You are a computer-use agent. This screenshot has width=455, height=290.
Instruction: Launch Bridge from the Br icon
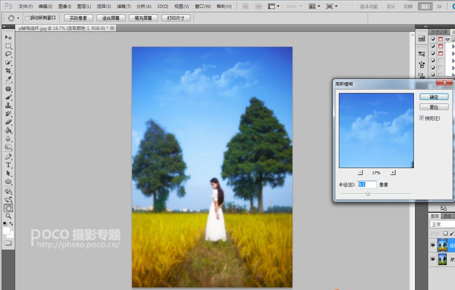tap(245, 6)
